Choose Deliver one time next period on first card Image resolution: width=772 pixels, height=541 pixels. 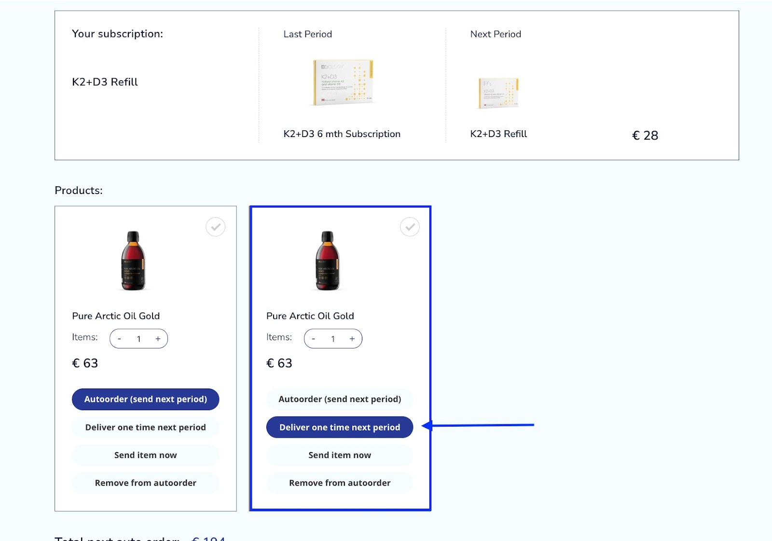146,427
